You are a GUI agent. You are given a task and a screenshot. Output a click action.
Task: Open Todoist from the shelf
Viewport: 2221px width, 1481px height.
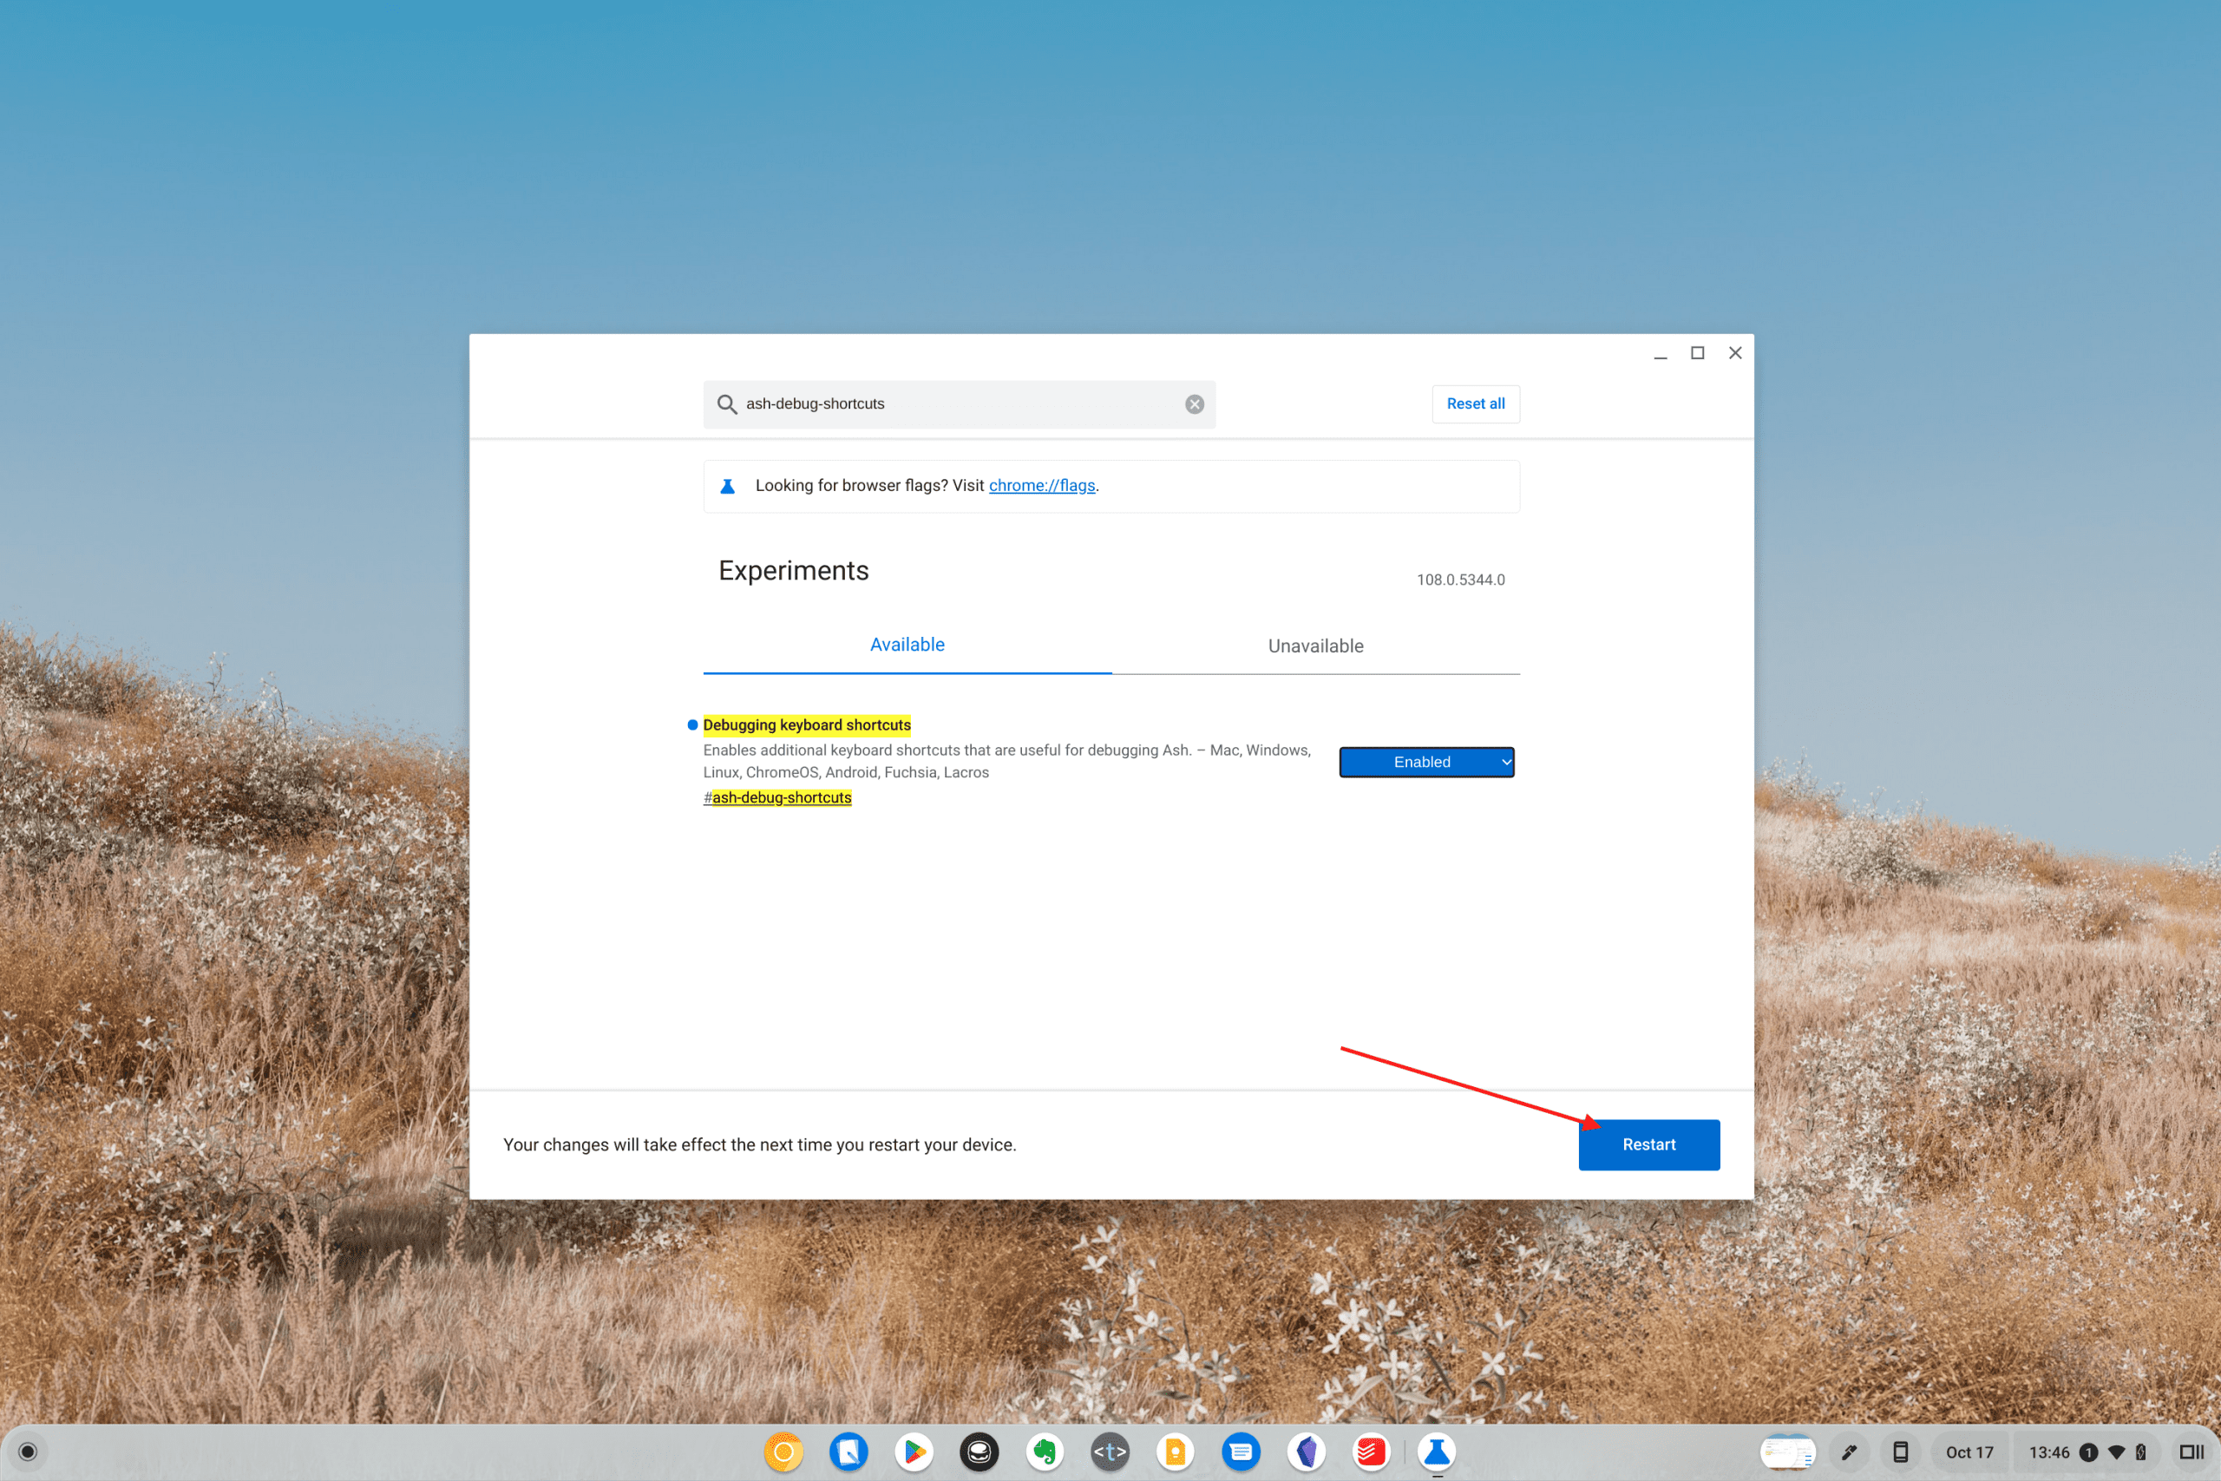pyautogui.click(x=1370, y=1452)
